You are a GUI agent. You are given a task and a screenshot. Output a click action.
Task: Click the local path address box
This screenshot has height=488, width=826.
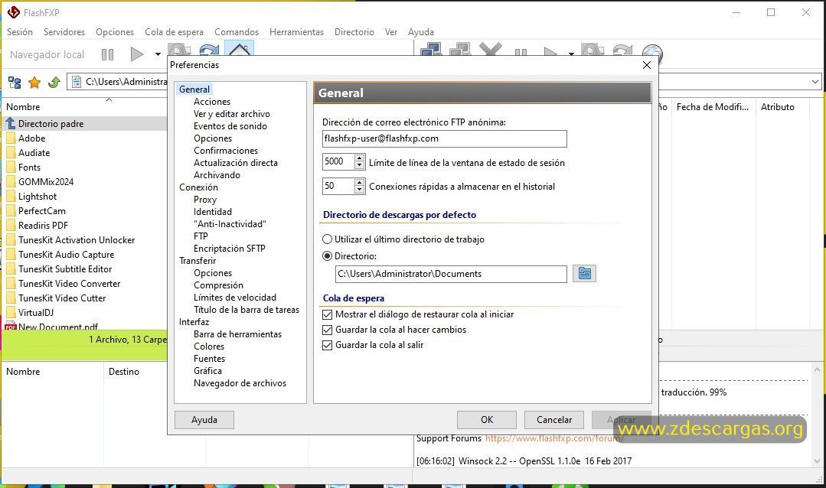(117, 82)
